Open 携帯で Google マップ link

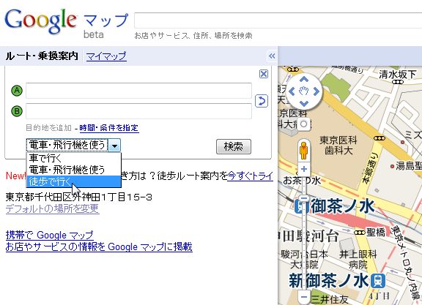coord(50,235)
